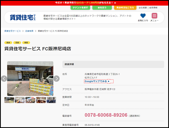
Task: Select the first storefront thumbnail
Action: click(9, 100)
